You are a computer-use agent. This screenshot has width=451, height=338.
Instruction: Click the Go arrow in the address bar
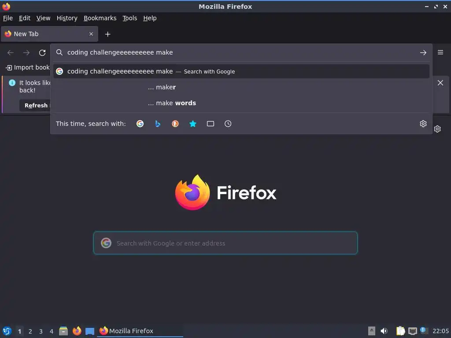[423, 53]
